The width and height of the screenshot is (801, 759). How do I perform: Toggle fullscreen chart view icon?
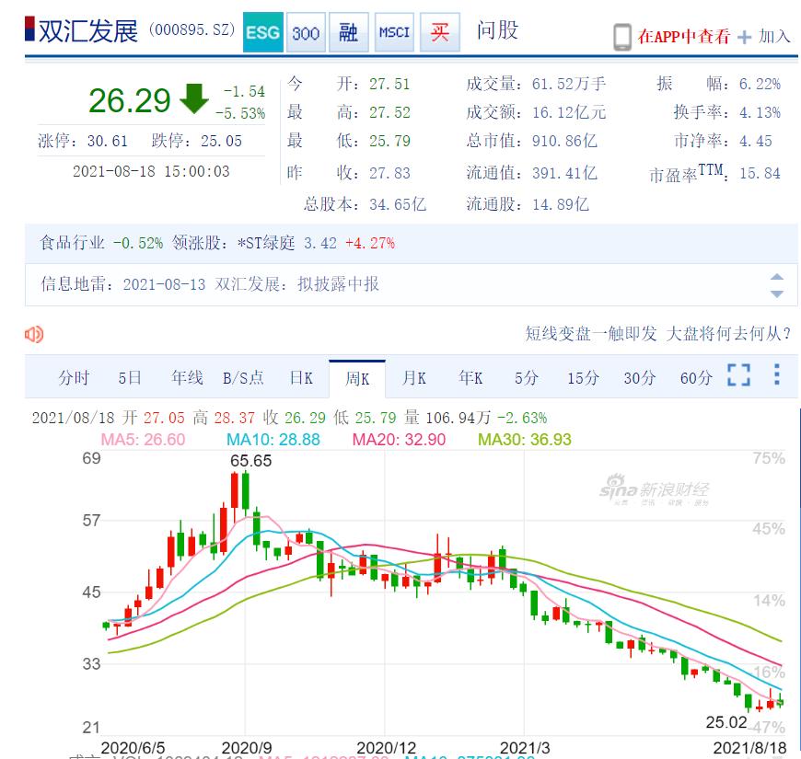point(738,375)
